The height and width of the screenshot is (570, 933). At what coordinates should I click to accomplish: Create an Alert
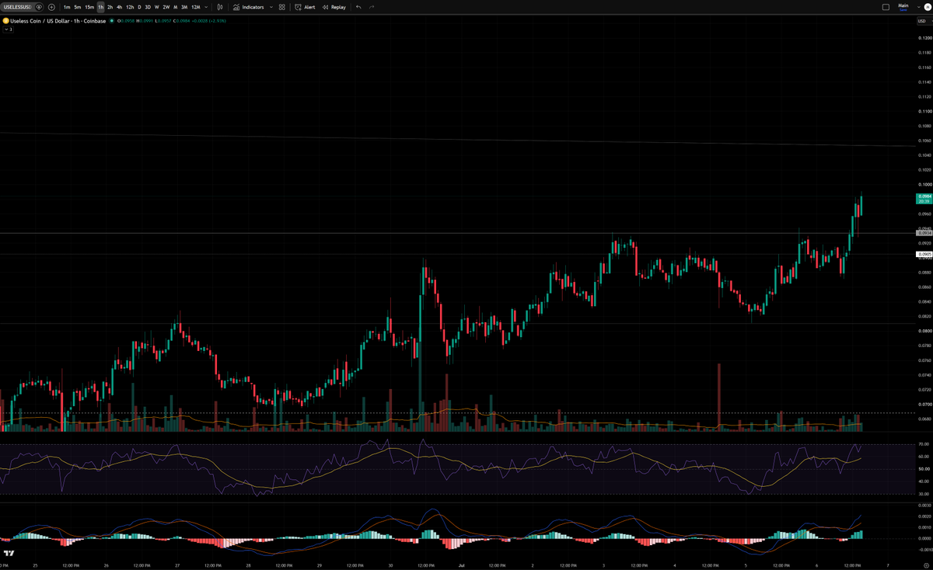point(305,7)
